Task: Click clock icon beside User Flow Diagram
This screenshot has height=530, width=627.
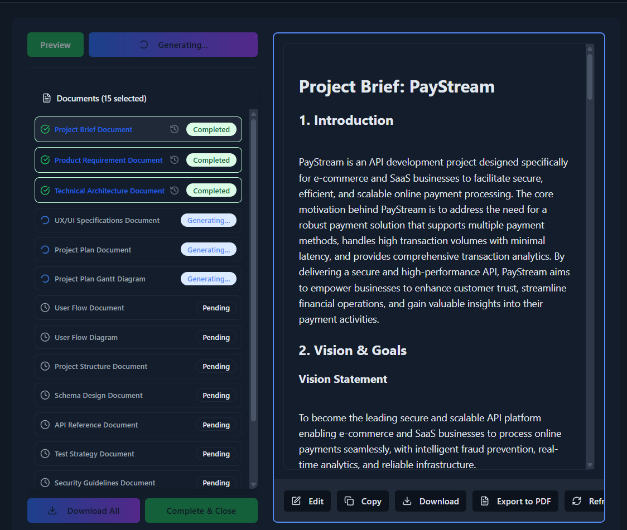Action: point(45,337)
